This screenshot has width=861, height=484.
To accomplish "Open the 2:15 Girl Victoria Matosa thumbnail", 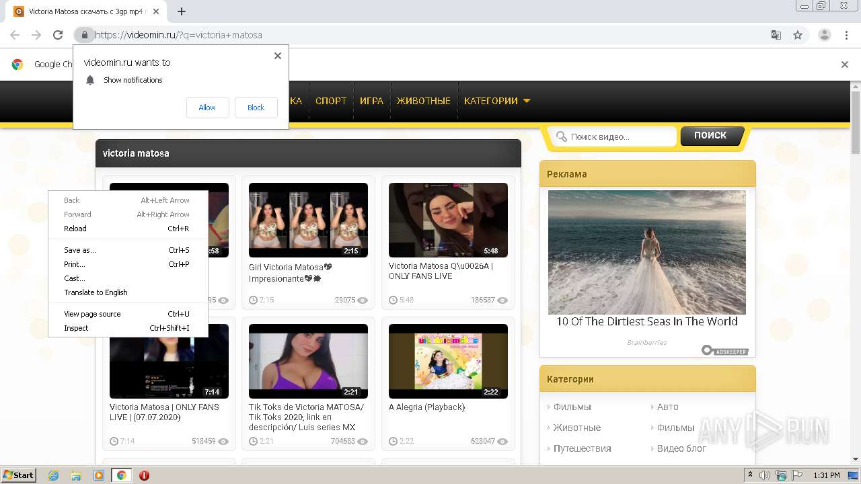I will click(x=308, y=220).
